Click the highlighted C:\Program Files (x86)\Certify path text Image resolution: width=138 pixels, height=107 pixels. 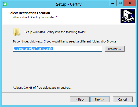click(33, 49)
